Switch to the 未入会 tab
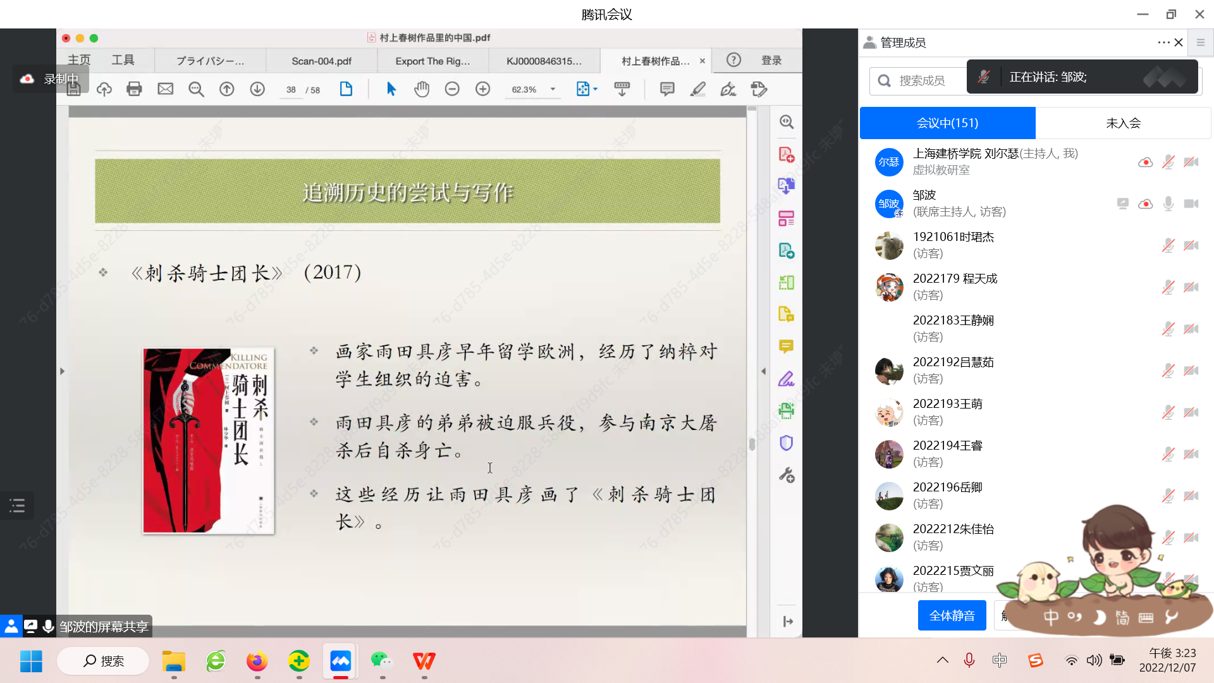 pos(1123,123)
